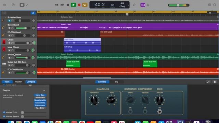Viewport: 219px width, 123px height.
Task: Open the Tape Delay plug-in slot
Action: [40, 108]
